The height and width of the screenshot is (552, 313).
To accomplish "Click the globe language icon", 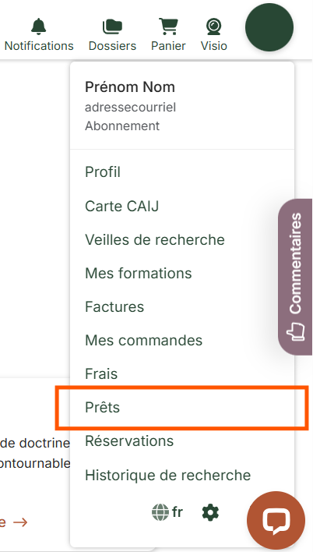I will [x=160, y=512].
